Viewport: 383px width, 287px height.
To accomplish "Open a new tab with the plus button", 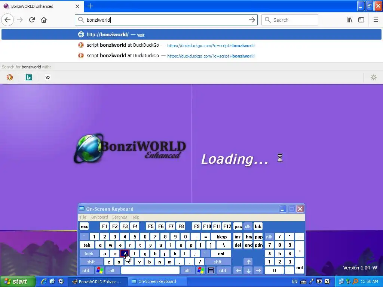I will tap(90, 6).
